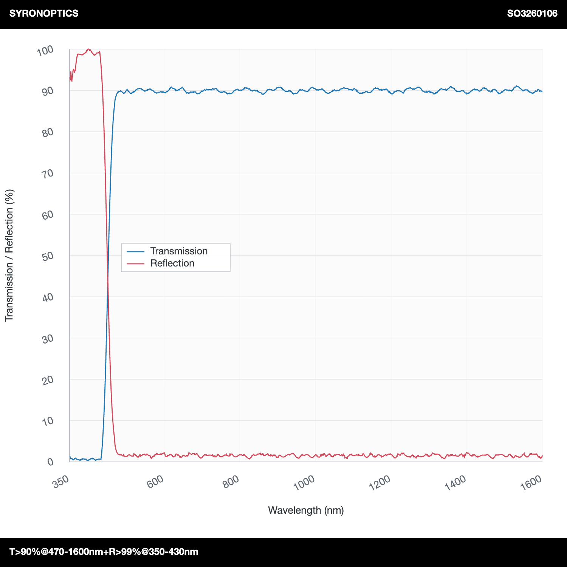Click the 350 wavelength tick label
The height and width of the screenshot is (567, 567).
(x=61, y=482)
